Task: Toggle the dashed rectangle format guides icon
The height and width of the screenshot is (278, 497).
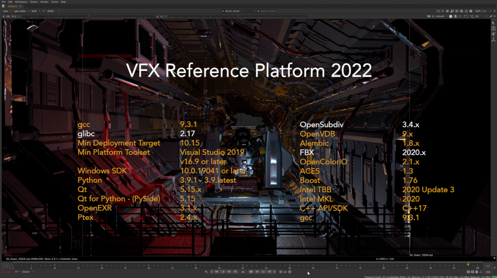Action: [466, 16]
